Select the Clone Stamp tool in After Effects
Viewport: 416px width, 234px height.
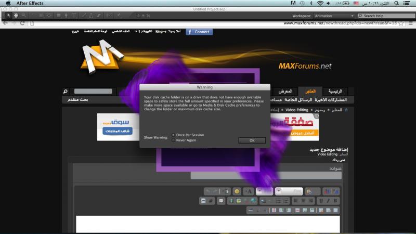[x=92, y=16]
